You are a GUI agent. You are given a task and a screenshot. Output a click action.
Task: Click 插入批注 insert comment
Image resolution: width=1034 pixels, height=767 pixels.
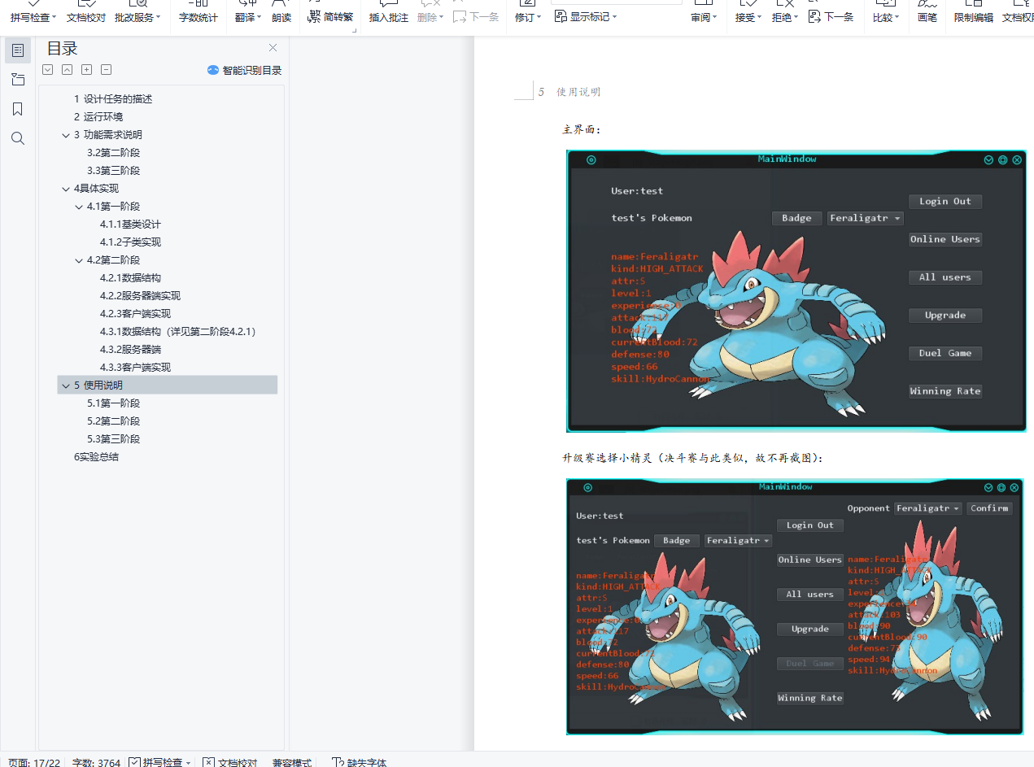(x=389, y=17)
